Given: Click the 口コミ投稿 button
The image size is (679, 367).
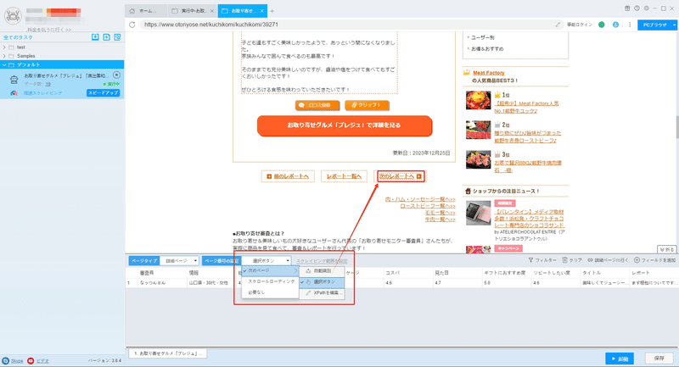Looking at the screenshot, I should 317,105.
